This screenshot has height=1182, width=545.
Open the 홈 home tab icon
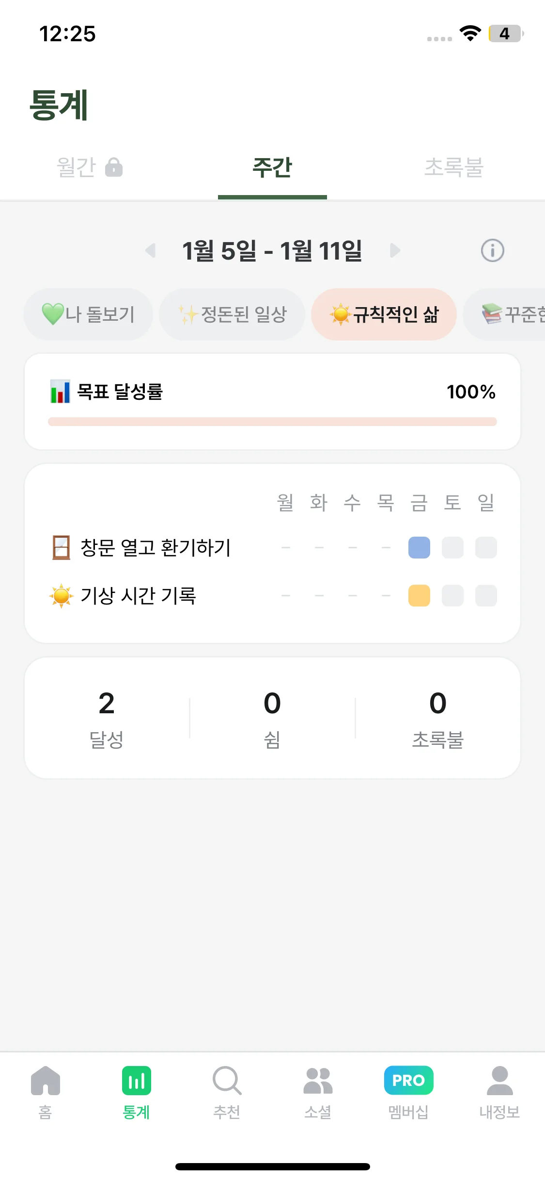tap(45, 1081)
